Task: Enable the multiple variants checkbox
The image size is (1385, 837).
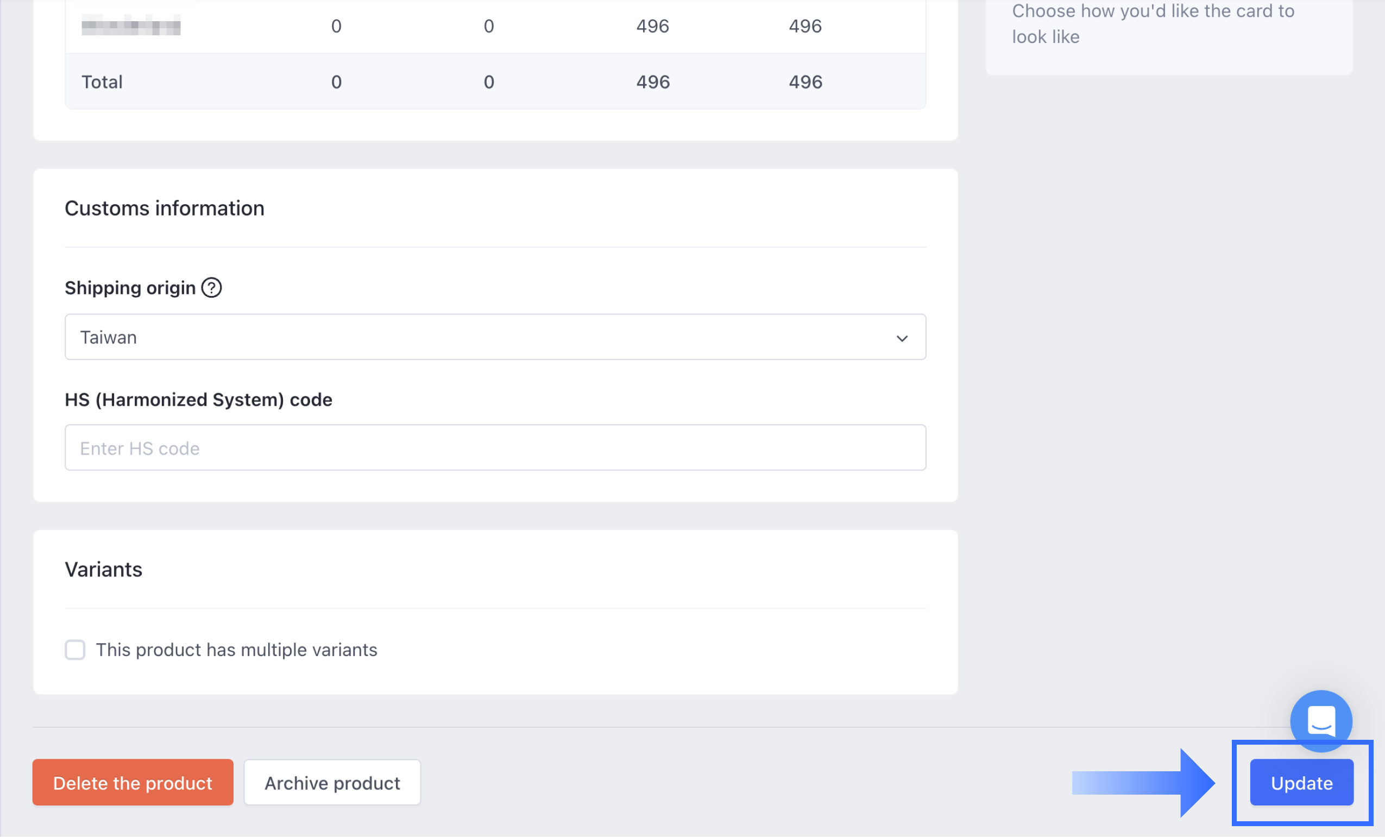Action: pyautogui.click(x=75, y=650)
